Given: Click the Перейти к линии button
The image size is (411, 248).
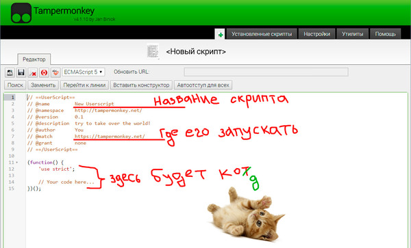Looking at the screenshot, I should point(84,85).
